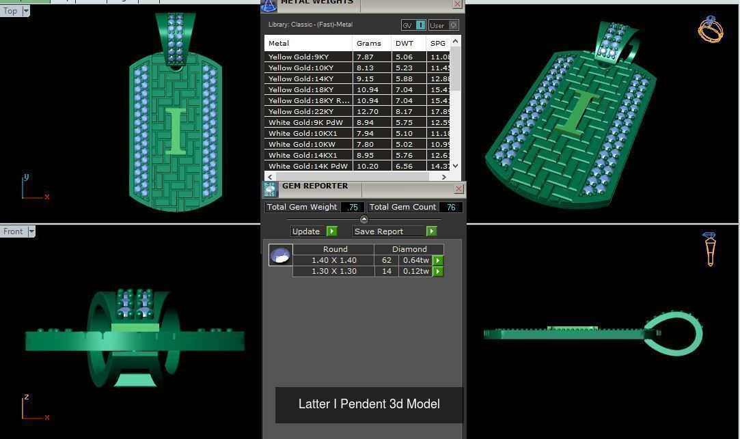Click the 6.56 DWT cell for 14K PdW
Viewport: 740px width, 439px height.
(x=409, y=166)
